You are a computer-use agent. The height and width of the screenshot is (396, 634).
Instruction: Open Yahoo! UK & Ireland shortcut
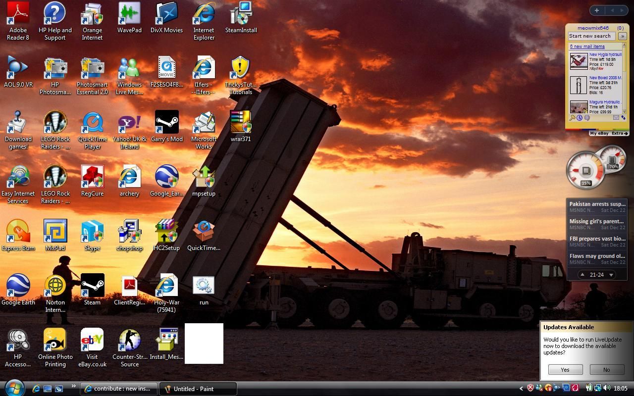[x=129, y=130]
